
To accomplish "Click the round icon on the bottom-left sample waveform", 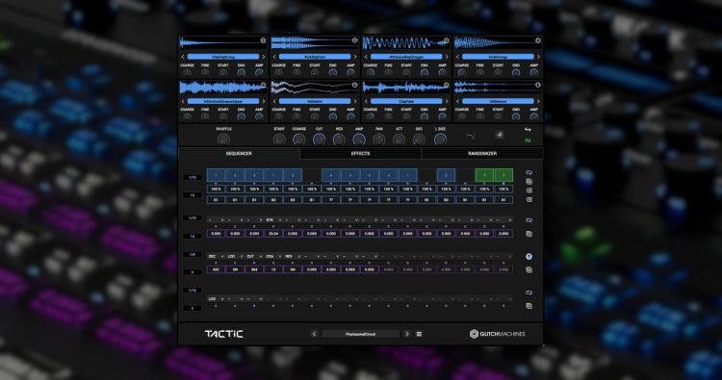I will tap(263, 85).
